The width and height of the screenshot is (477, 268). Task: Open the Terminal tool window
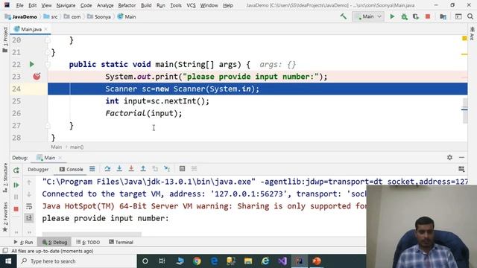(121, 242)
